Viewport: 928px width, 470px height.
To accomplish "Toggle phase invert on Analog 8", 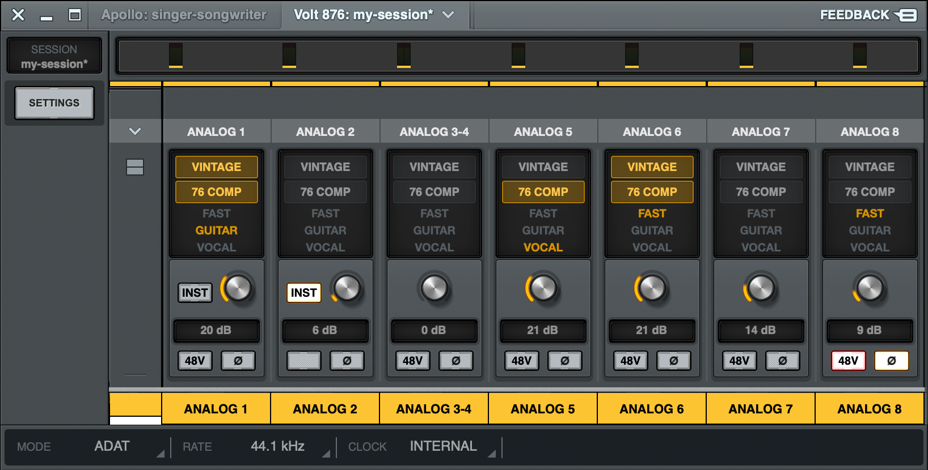I will tap(891, 361).
